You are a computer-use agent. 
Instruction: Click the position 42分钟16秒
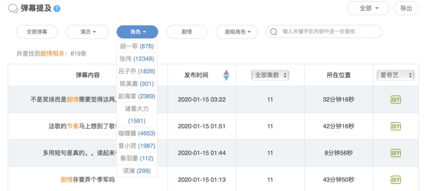point(338,126)
